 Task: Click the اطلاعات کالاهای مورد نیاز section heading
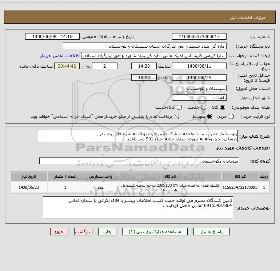[x=243, y=148]
